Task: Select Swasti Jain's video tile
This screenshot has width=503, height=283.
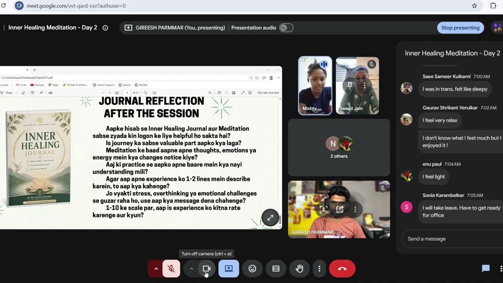Action: [x=357, y=86]
